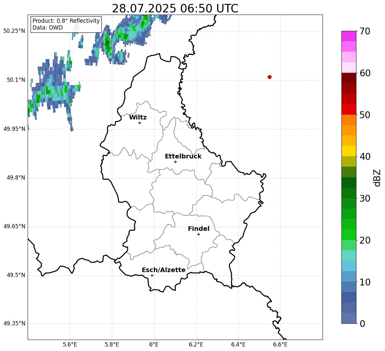Pick the bright green swatch just above 20 dBZ
The height and width of the screenshot is (351, 385).
click(x=349, y=234)
